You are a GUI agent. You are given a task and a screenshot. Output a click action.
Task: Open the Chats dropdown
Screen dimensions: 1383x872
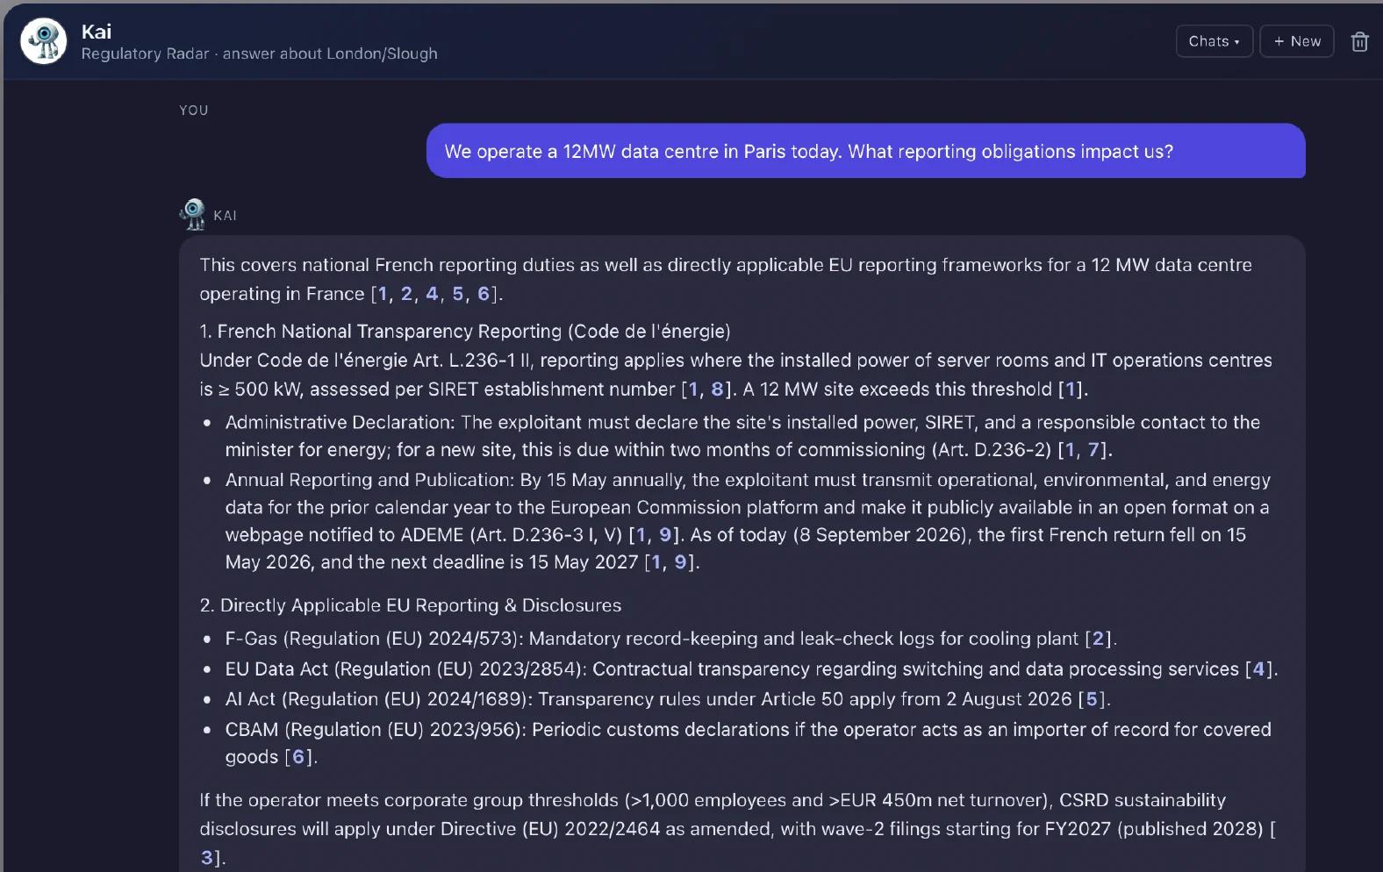(x=1214, y=41)
